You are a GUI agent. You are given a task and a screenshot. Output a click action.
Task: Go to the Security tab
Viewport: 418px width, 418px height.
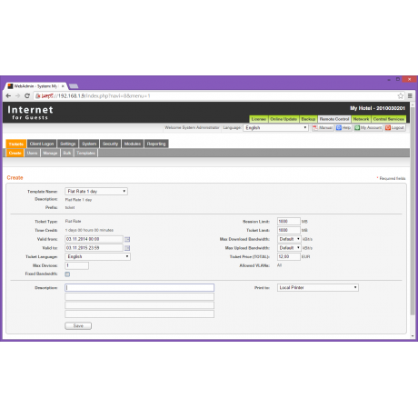[110, 144]
